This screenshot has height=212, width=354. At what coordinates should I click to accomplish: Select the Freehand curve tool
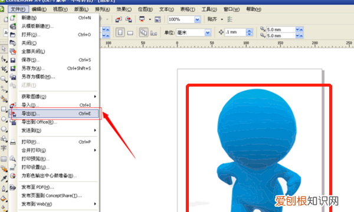tap(4, 89)
